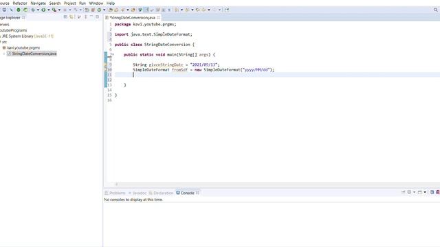Click the import java.text.SimpleDateFormat line
This screenshot has height=247, width=440.
(x=153, y=34)
